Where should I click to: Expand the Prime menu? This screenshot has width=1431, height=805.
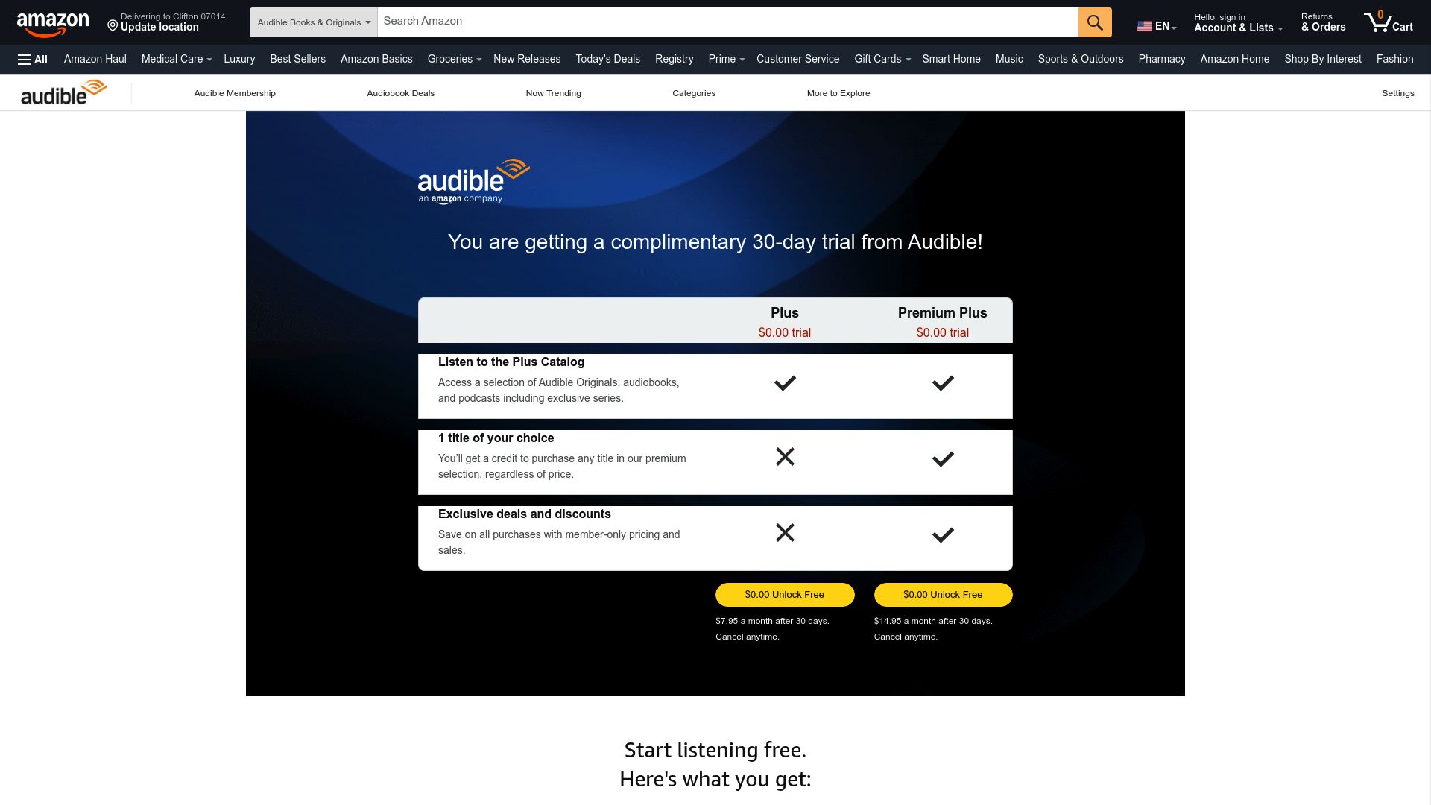pos(727,59)
